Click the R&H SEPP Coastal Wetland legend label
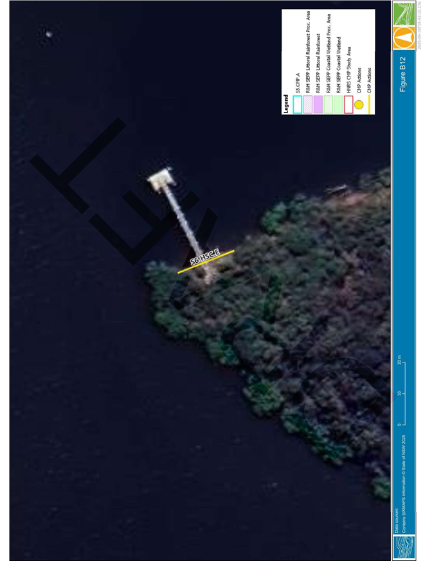434x561 pixels. (x=338, y=66)
